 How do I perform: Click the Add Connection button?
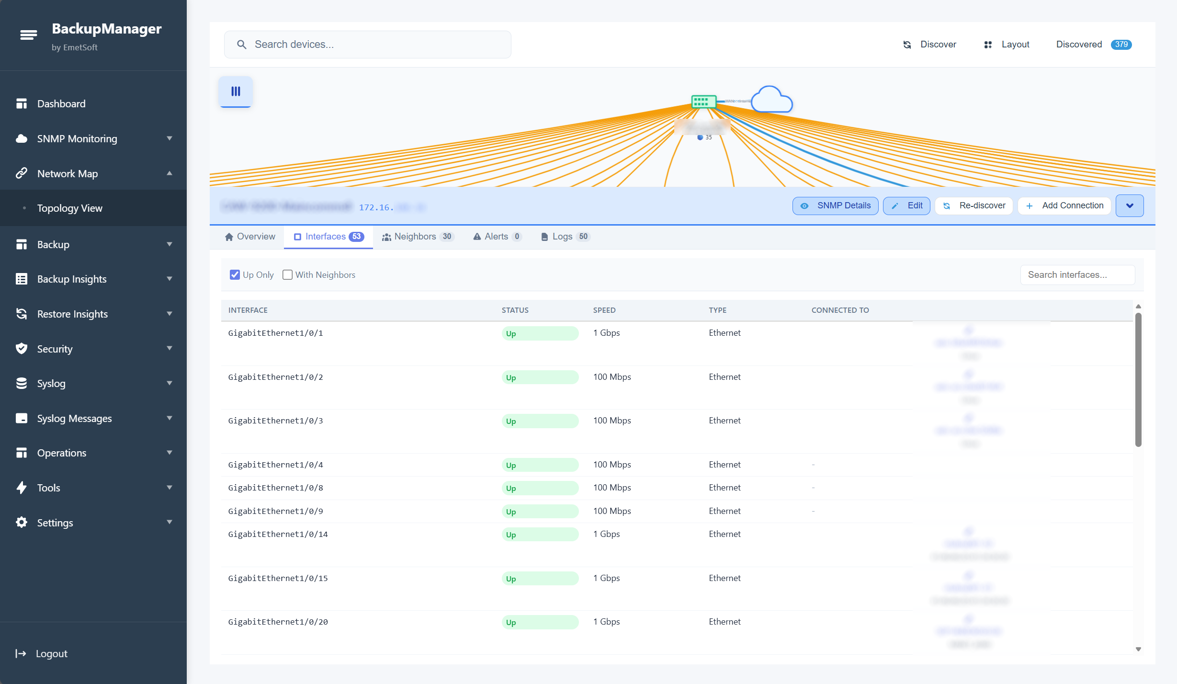click(x=1064, y=206)
